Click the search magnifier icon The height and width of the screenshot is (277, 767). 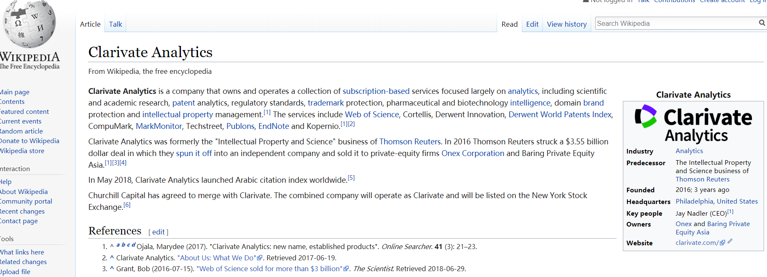762,23
